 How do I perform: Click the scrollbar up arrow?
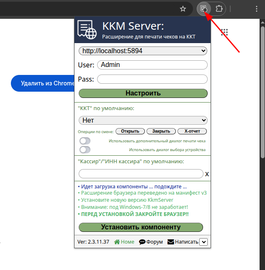[x=262, y=22]
